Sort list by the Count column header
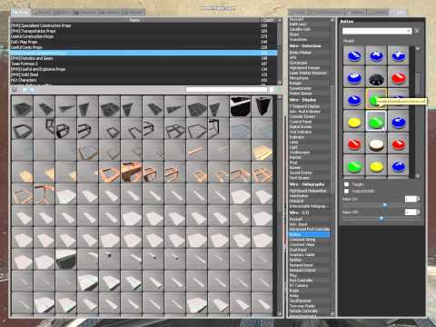Viewport: 436px width, 327px height. [x=268, y=20]
